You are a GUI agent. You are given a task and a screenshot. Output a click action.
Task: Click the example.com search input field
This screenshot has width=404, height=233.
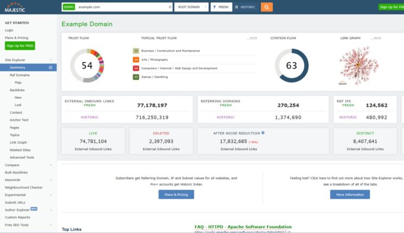[121, 7]
